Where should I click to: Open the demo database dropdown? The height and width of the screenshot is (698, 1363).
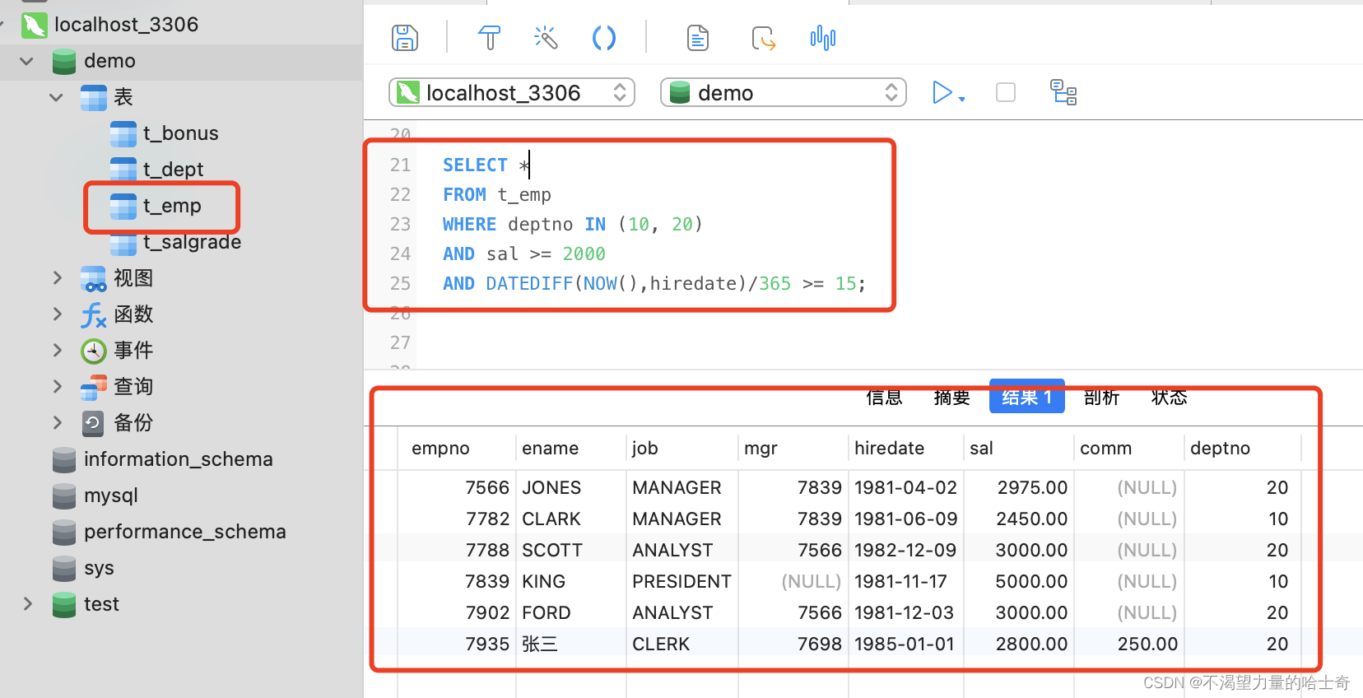pos(783,92)
